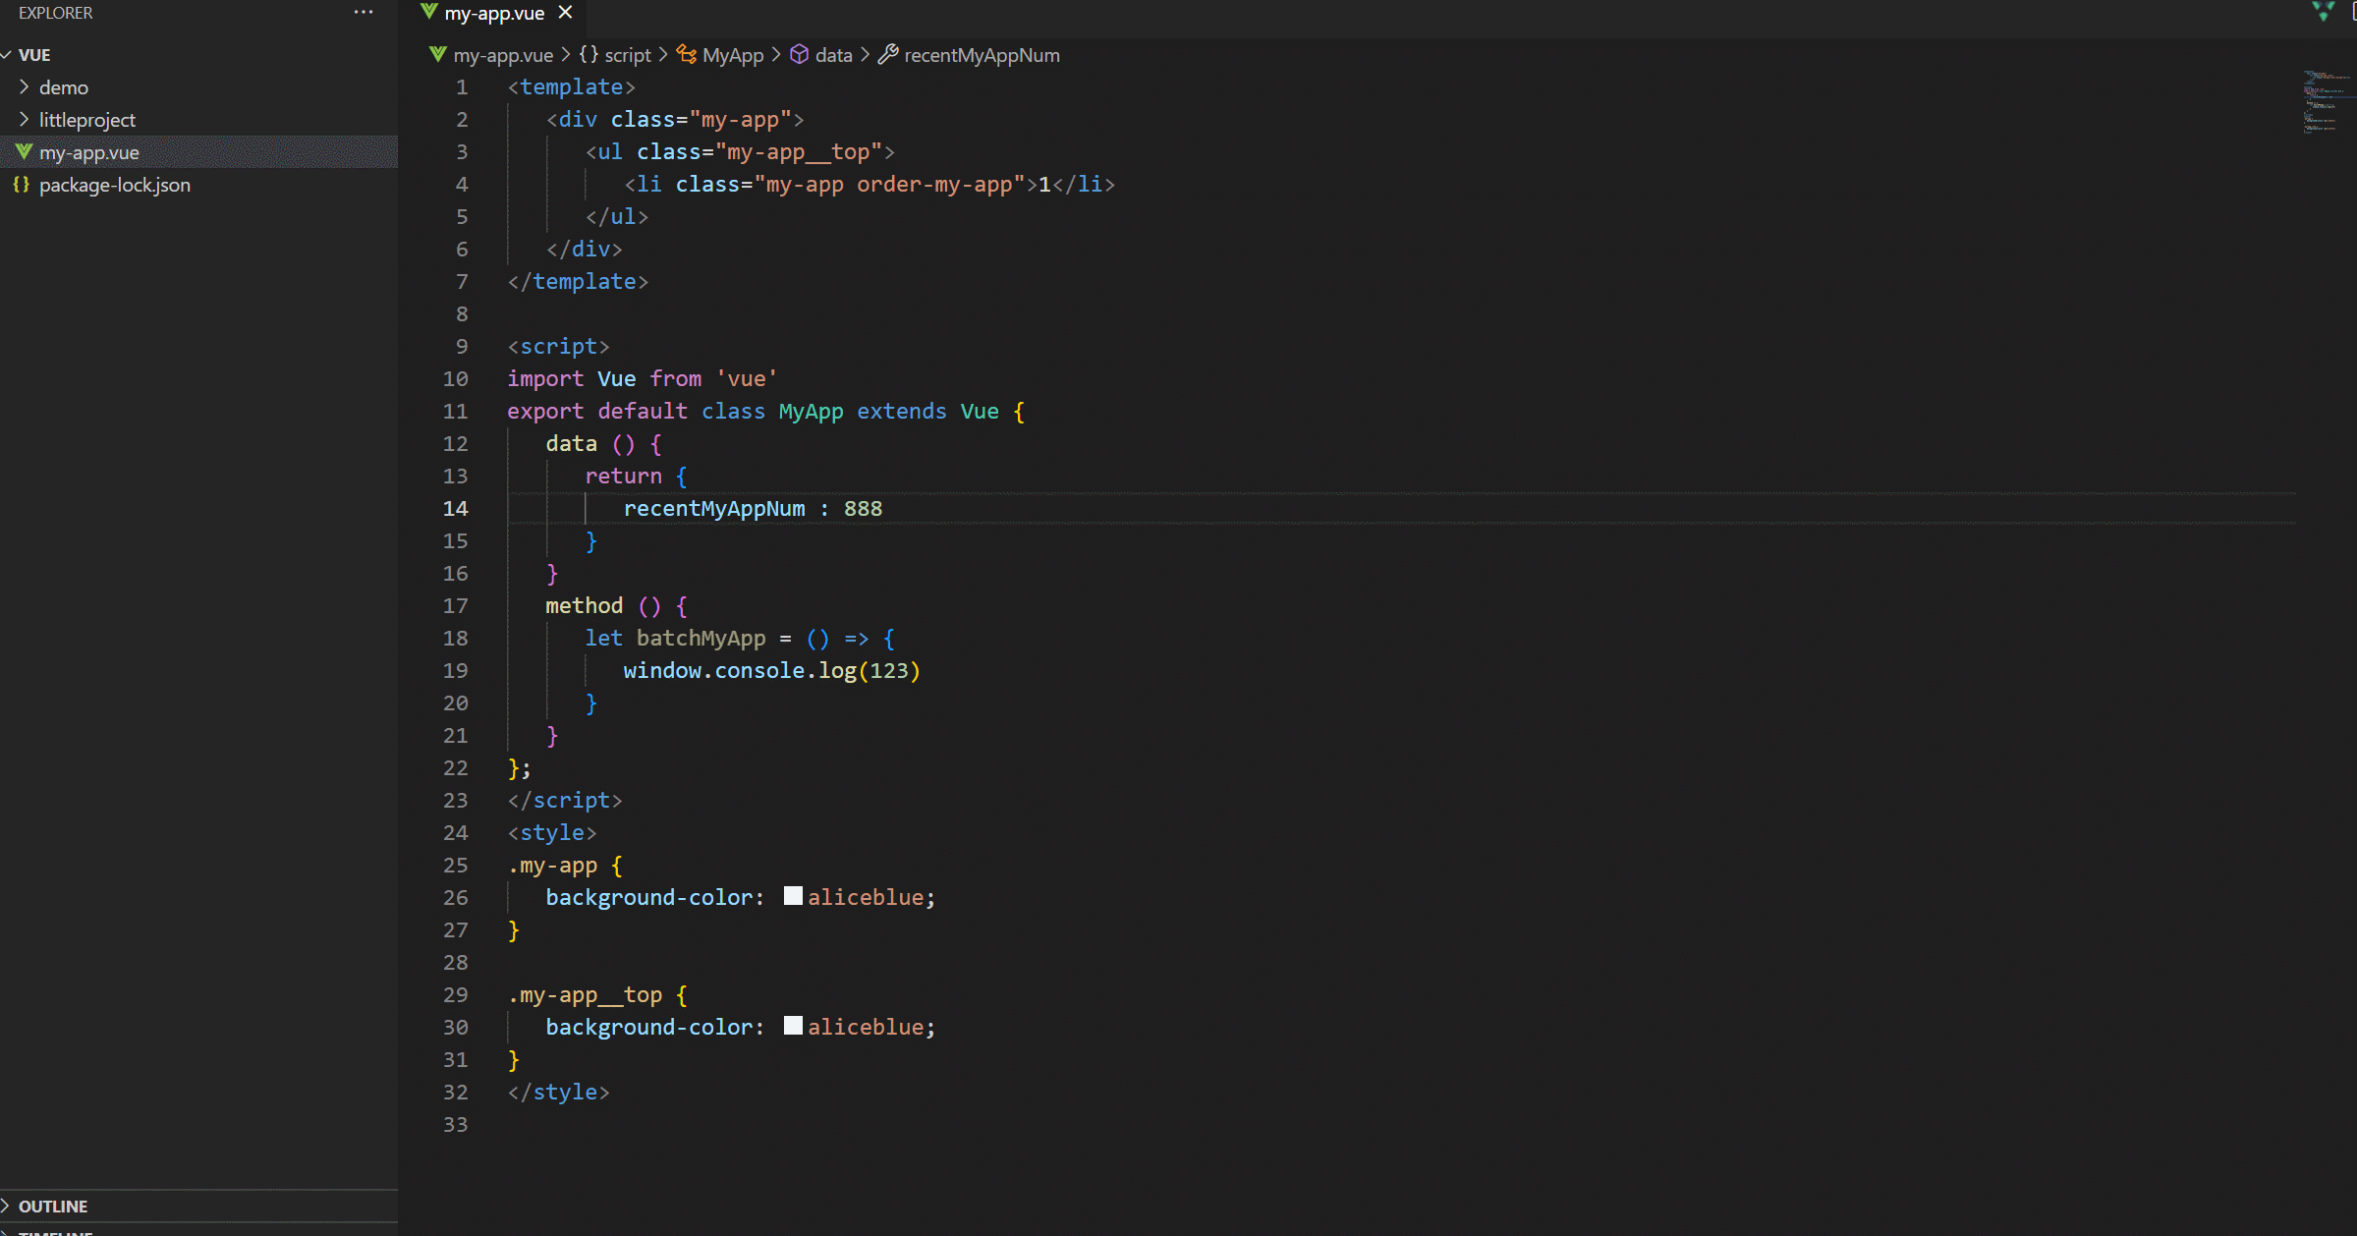Click the recentMyAppNum breadcrumb item

pos(982,55)
